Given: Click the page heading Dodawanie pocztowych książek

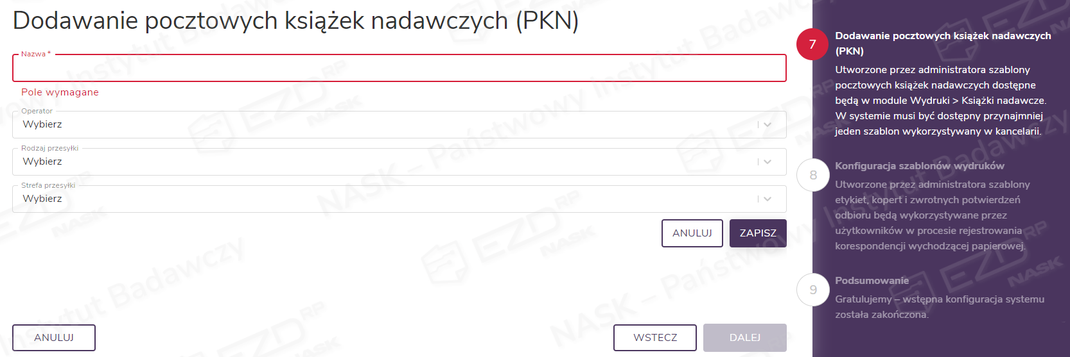Looking at the screenshot, I should (295, 21).
